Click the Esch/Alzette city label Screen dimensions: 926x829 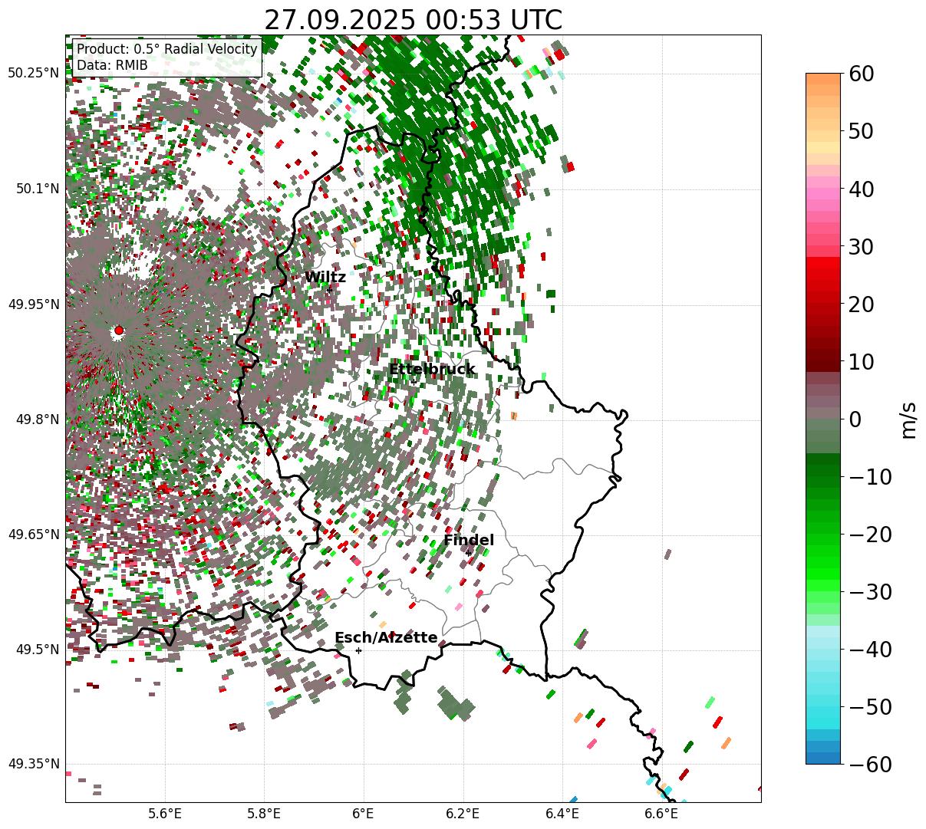coord(386,638)
